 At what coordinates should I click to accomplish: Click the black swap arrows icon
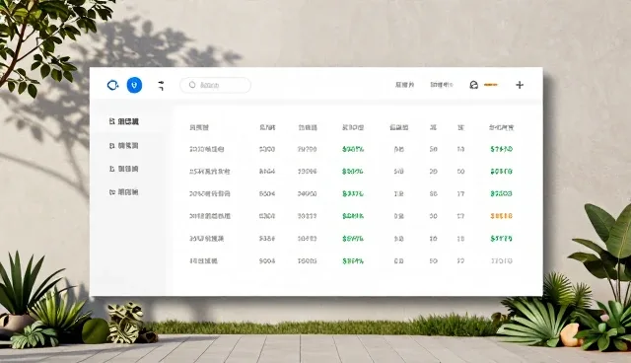[x=161, y=85]
